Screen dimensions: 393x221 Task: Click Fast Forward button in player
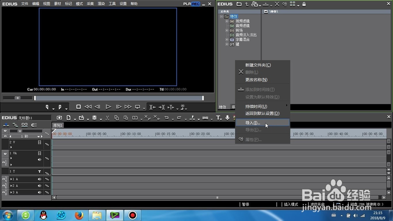click(x=128, y=107)
